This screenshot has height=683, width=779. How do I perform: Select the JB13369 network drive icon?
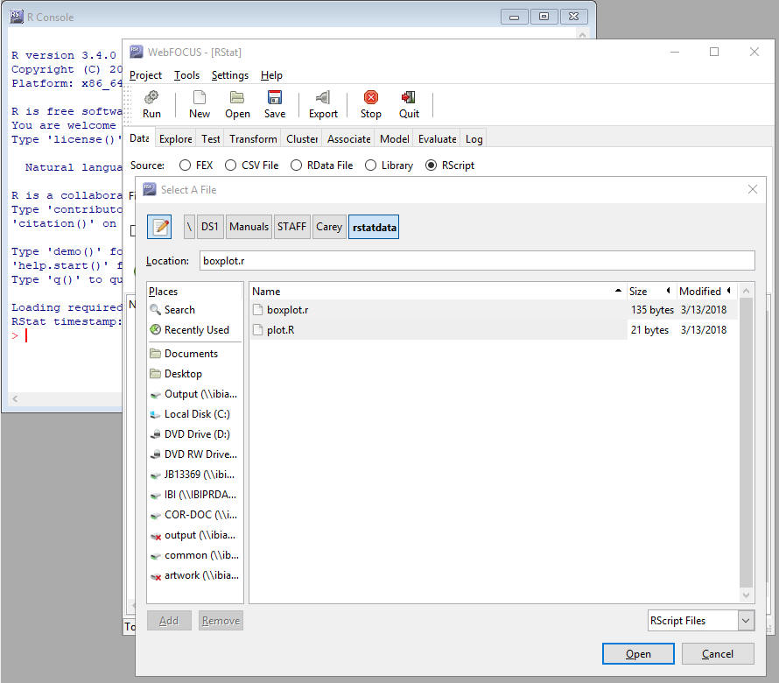pos(156,475)
